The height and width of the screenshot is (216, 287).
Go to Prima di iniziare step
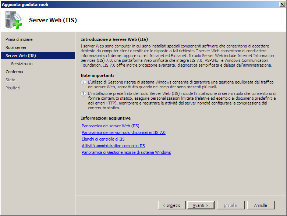tap(19, 39)
